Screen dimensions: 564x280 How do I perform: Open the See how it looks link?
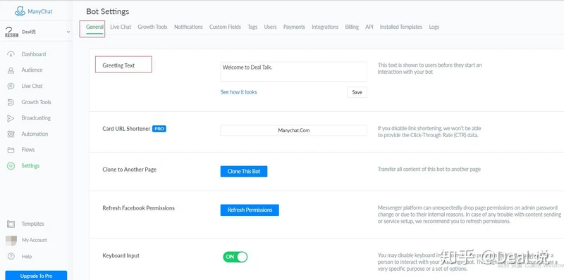[x=239, y=92]
